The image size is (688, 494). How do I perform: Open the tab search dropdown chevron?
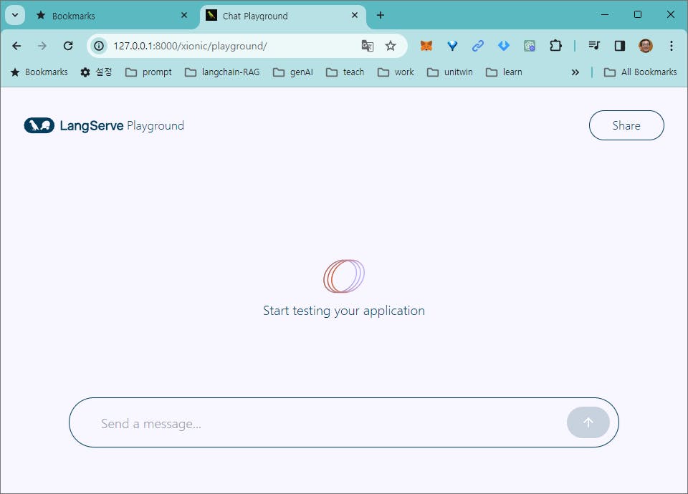(15, 15)
